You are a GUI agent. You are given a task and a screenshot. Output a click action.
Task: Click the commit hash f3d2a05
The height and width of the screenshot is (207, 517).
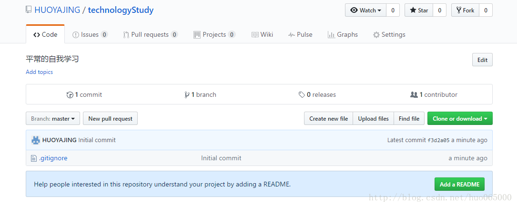pos(438,140)
